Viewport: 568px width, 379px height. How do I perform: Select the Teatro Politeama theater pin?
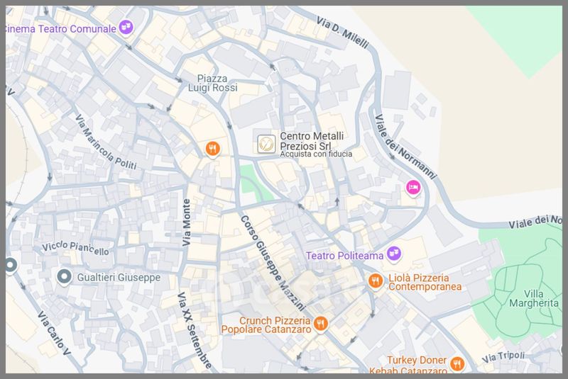click(x=394, y=254)
